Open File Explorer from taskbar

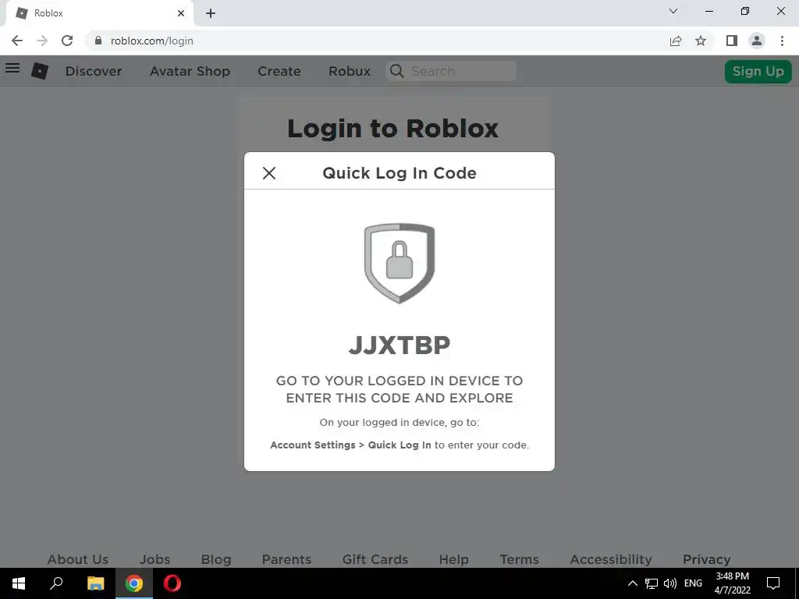click(95, 583)
